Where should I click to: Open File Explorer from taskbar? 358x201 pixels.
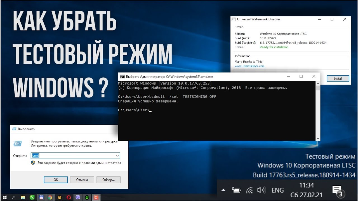[23, 197]
